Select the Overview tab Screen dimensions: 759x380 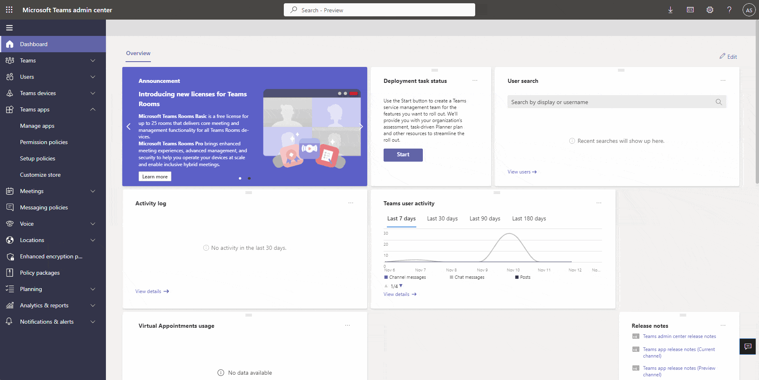point(138,53)
